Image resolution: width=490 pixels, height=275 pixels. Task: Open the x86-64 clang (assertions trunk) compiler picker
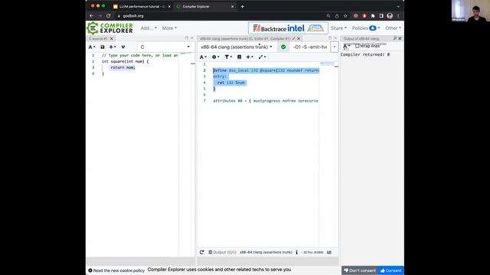(x=237, y=47)
